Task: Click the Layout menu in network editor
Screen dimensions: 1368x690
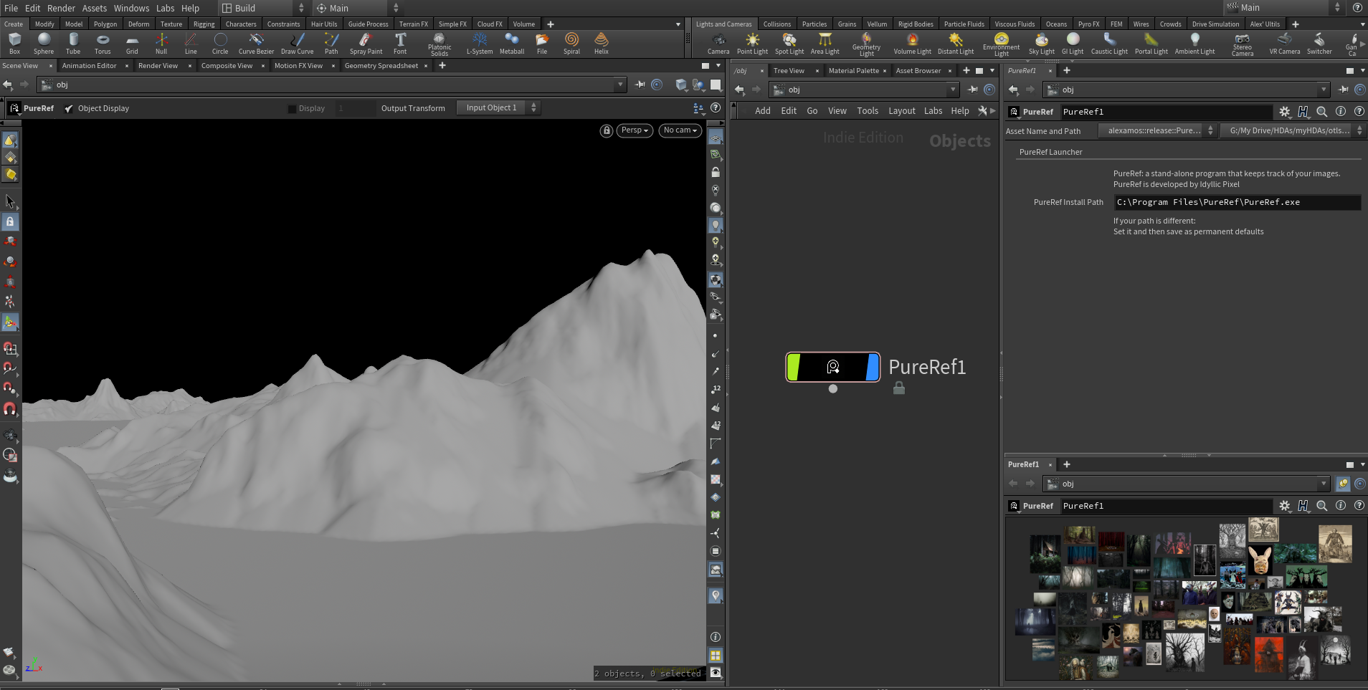Action: (x=901, y=111)
